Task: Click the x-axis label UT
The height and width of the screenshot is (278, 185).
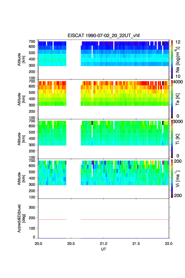Action: point(103,249)
